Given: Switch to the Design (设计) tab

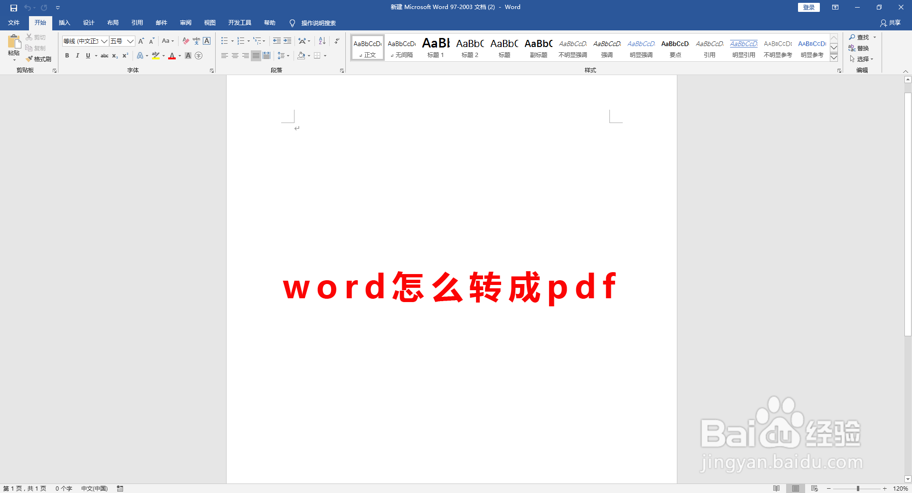Looking at the screenshot, I should pos(88,23).
